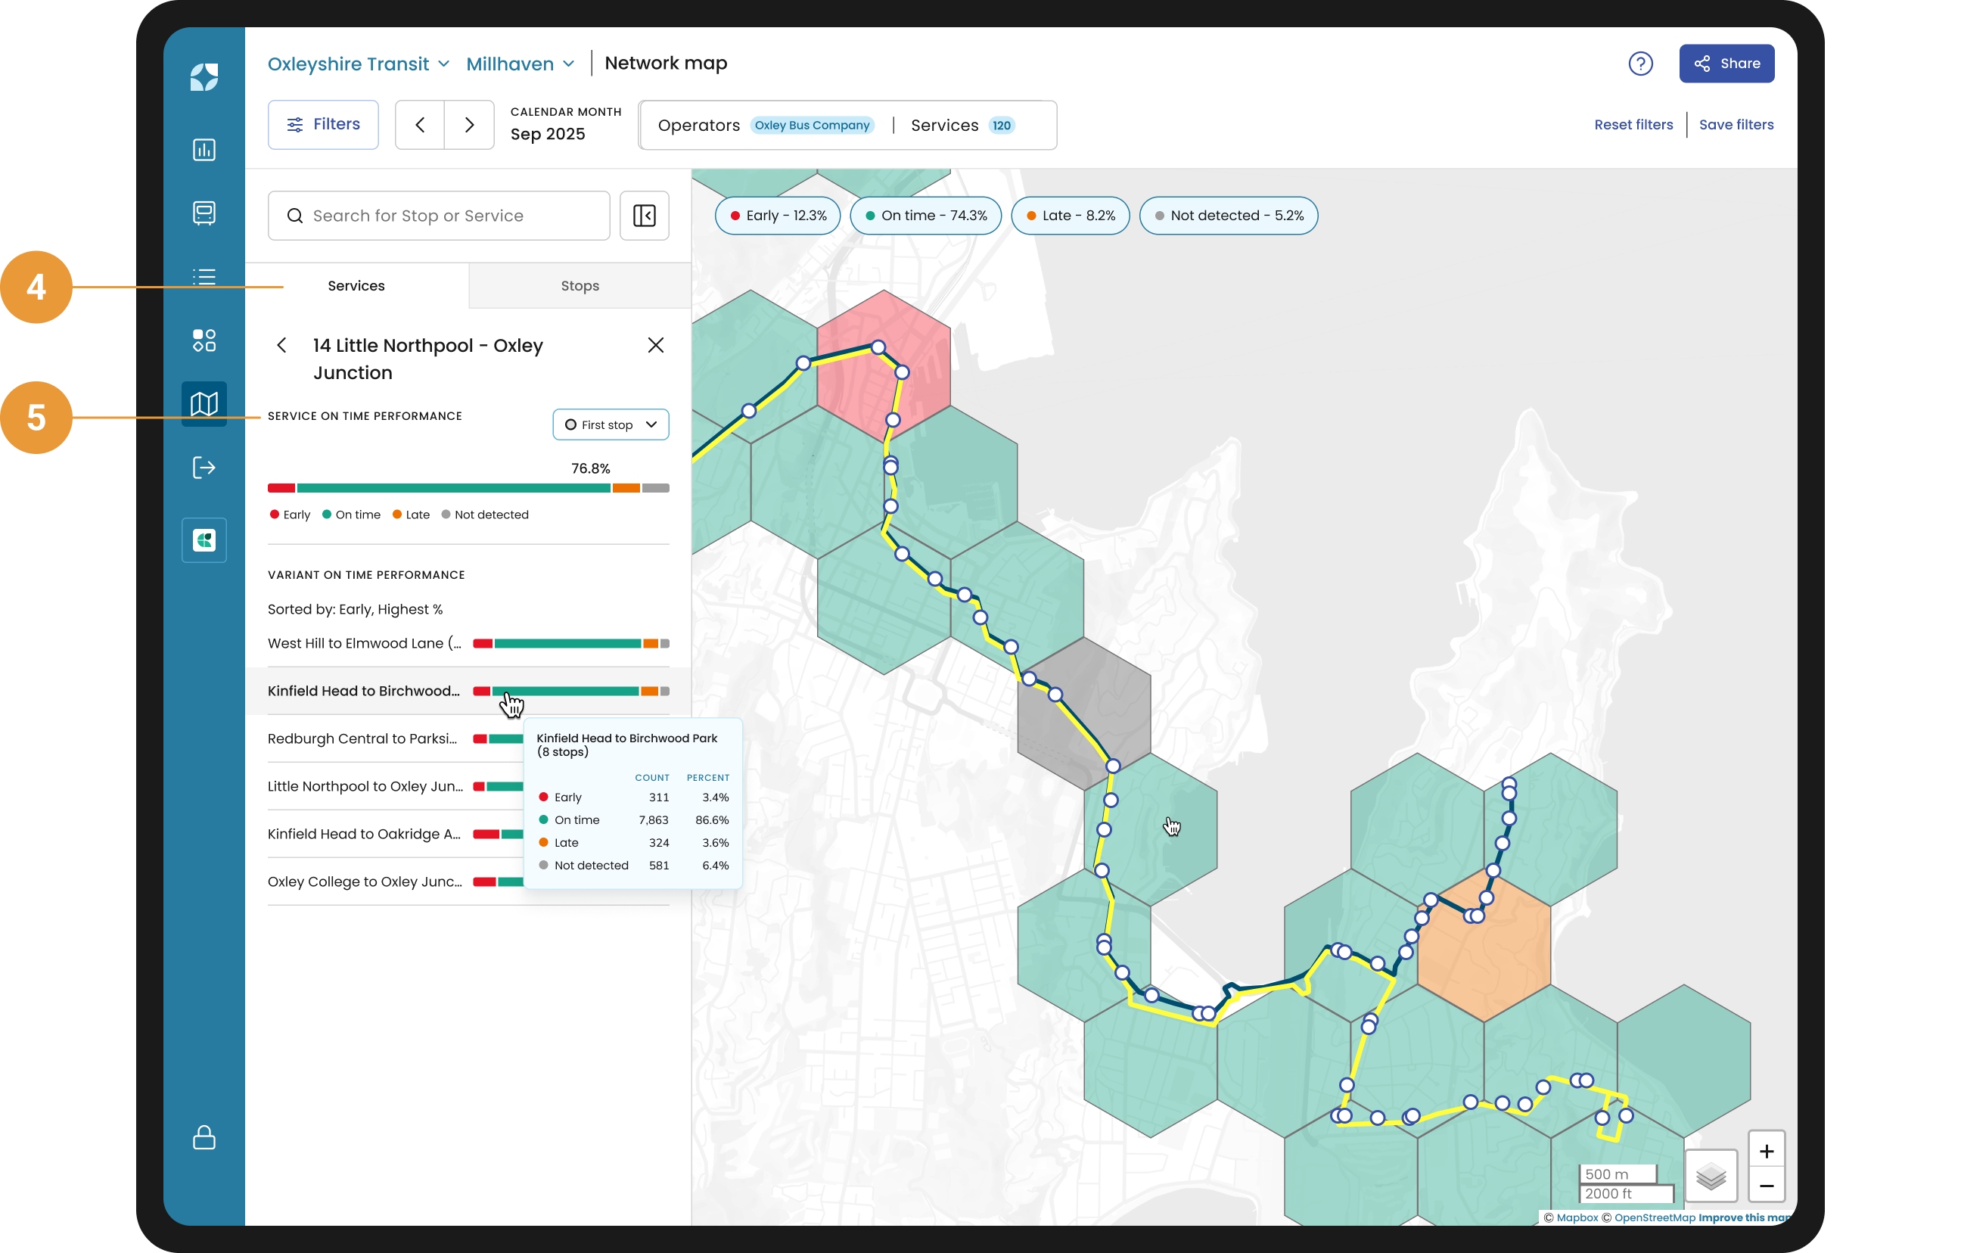The image size is (1961, 1253).
Task: Click the Search for Stop or Service field
Action: [440, 216]
